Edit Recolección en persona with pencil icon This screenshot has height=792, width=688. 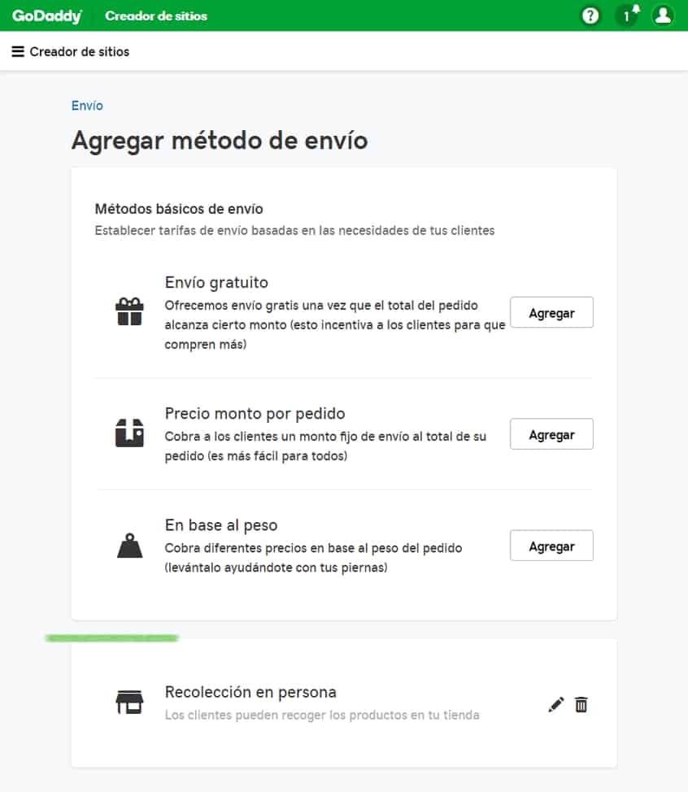[x=556, y=705]
